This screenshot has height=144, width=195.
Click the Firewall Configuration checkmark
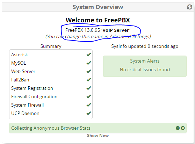89,96
